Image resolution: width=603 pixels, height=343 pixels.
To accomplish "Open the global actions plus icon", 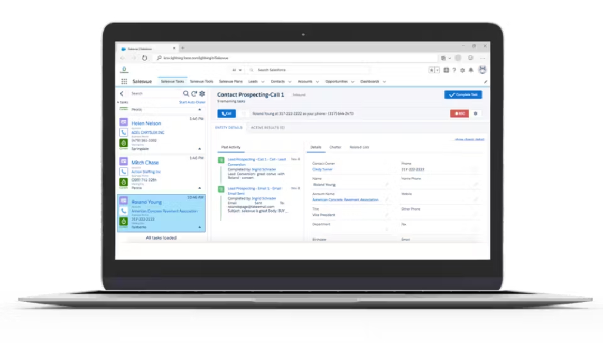I will [x=446, y=70].
